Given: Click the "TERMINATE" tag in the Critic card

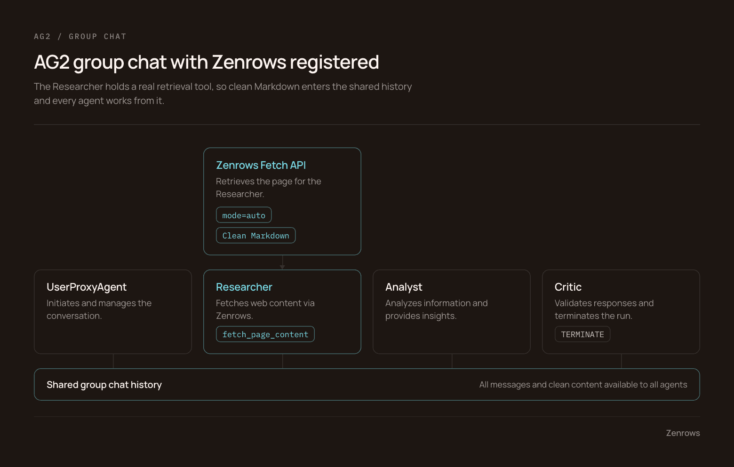Looking at the screenshot, I should 582,334.
